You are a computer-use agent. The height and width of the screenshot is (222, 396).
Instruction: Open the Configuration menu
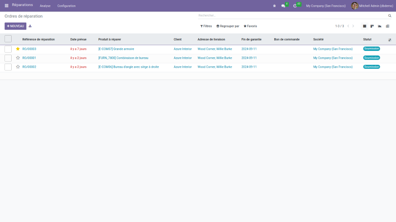tap(66, 6)
